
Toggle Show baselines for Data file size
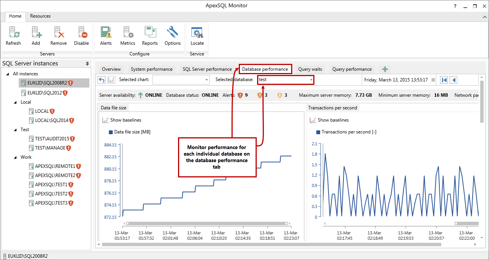coord(121,120)
